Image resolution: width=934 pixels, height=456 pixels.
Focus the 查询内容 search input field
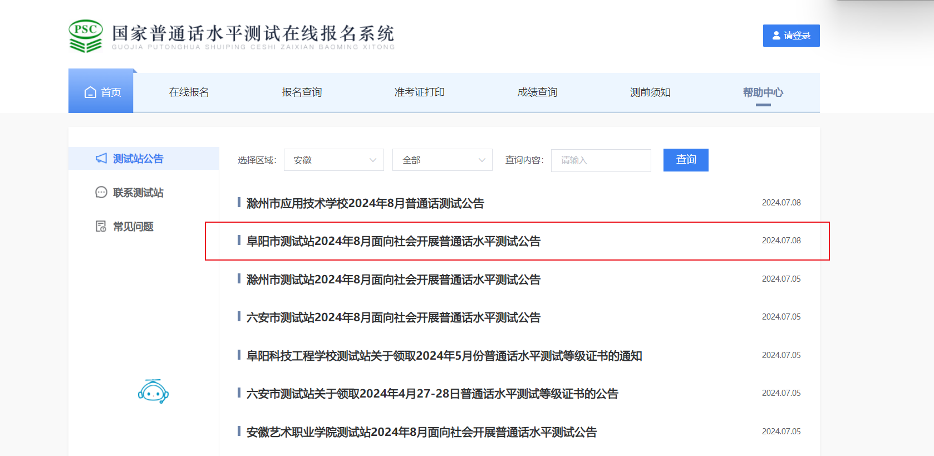click(601, 160)
